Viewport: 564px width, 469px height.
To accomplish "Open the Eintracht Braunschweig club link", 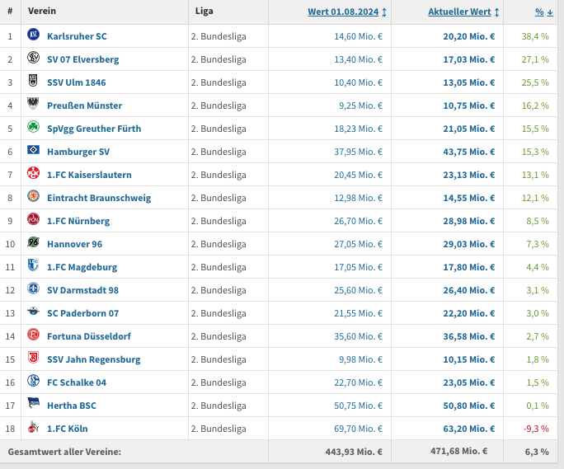I will (x=99, y=198).
